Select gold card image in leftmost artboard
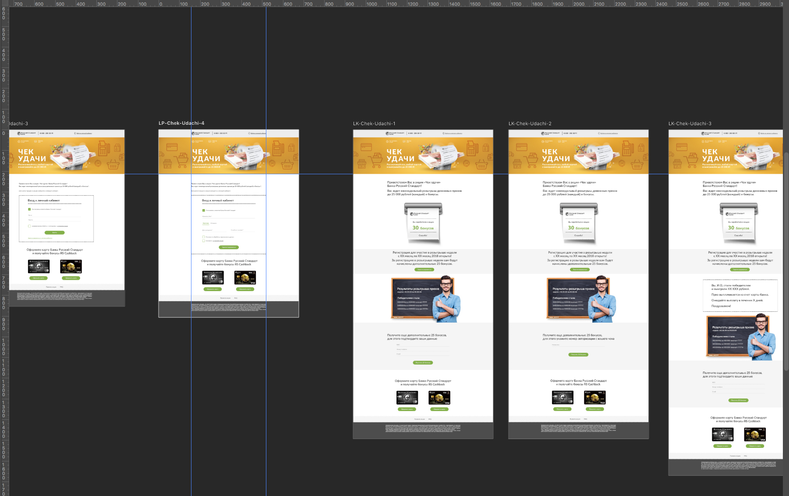 coord(71,267)
